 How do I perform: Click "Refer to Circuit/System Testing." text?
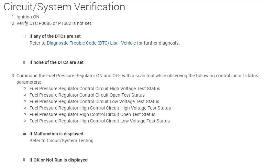coord(62,141)
